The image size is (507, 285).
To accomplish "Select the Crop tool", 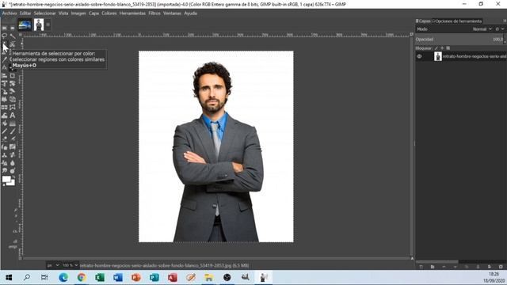I will click(x=13, y=76).
